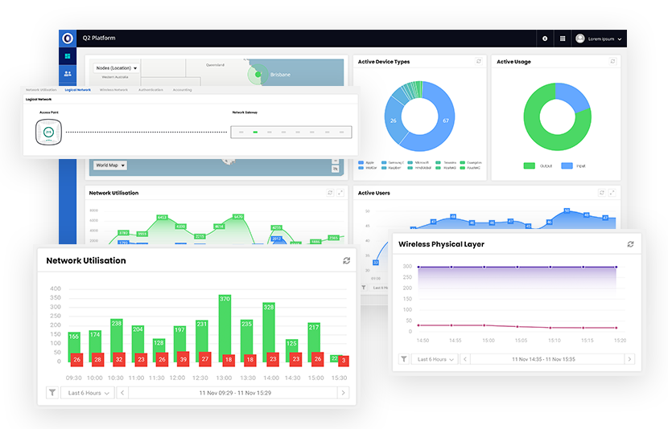Open the Accounting tab

[x=183, y=90]
